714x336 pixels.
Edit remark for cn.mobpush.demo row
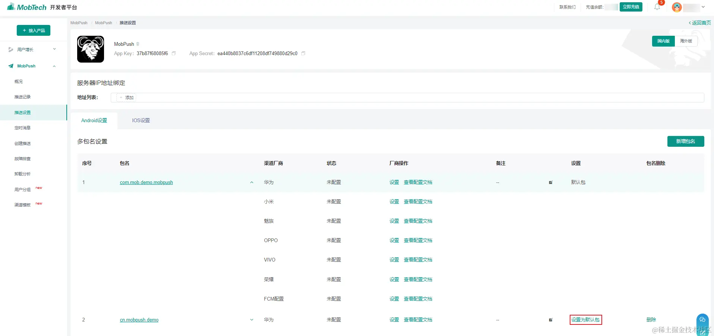551,320
